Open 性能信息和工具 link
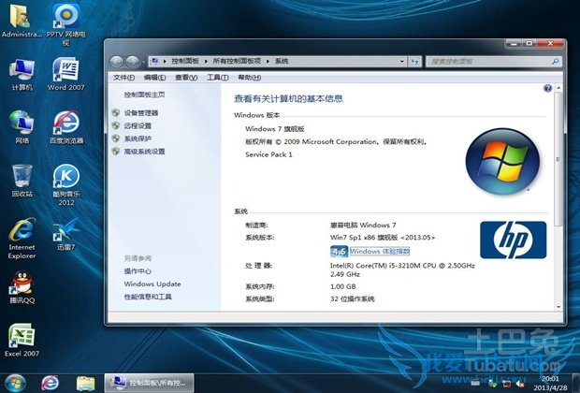580x393 pixels. [x=148, y=297]
